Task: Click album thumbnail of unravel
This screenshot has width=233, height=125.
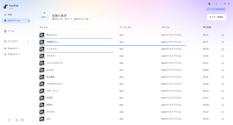Action: pos(42,70)
